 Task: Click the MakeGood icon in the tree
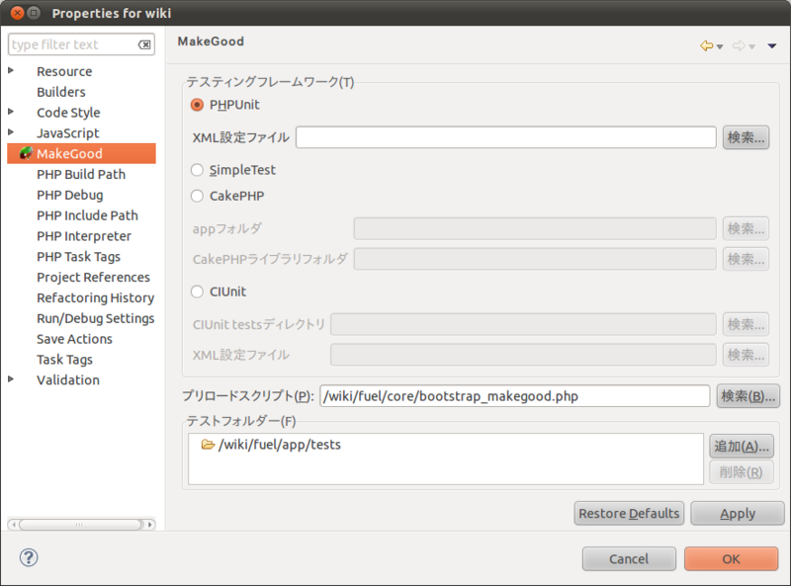[26, 153]
